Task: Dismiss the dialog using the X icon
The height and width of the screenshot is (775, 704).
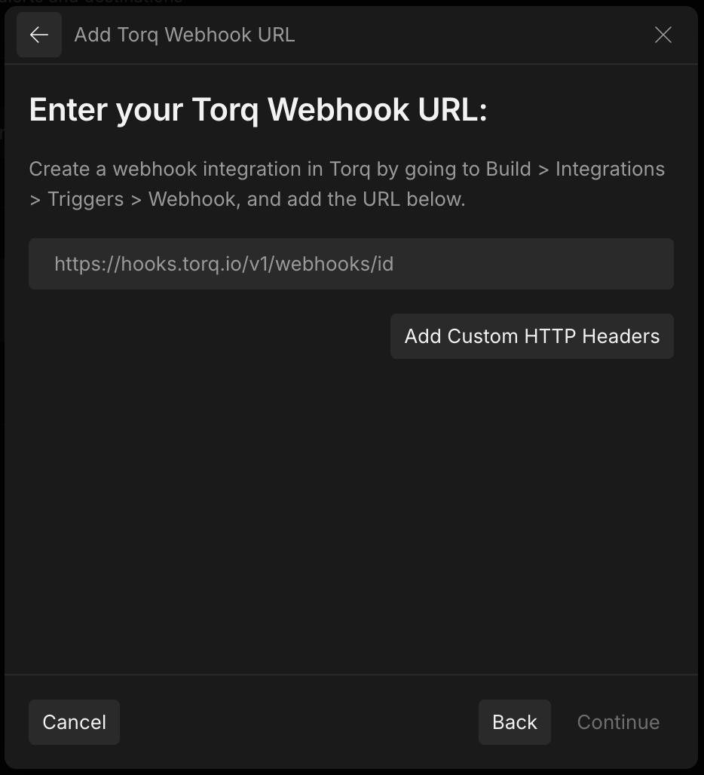Action: 663,35
